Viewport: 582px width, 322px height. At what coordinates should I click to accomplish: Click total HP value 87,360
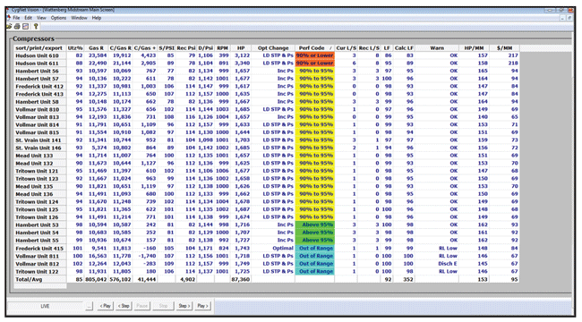coord(241,279)
